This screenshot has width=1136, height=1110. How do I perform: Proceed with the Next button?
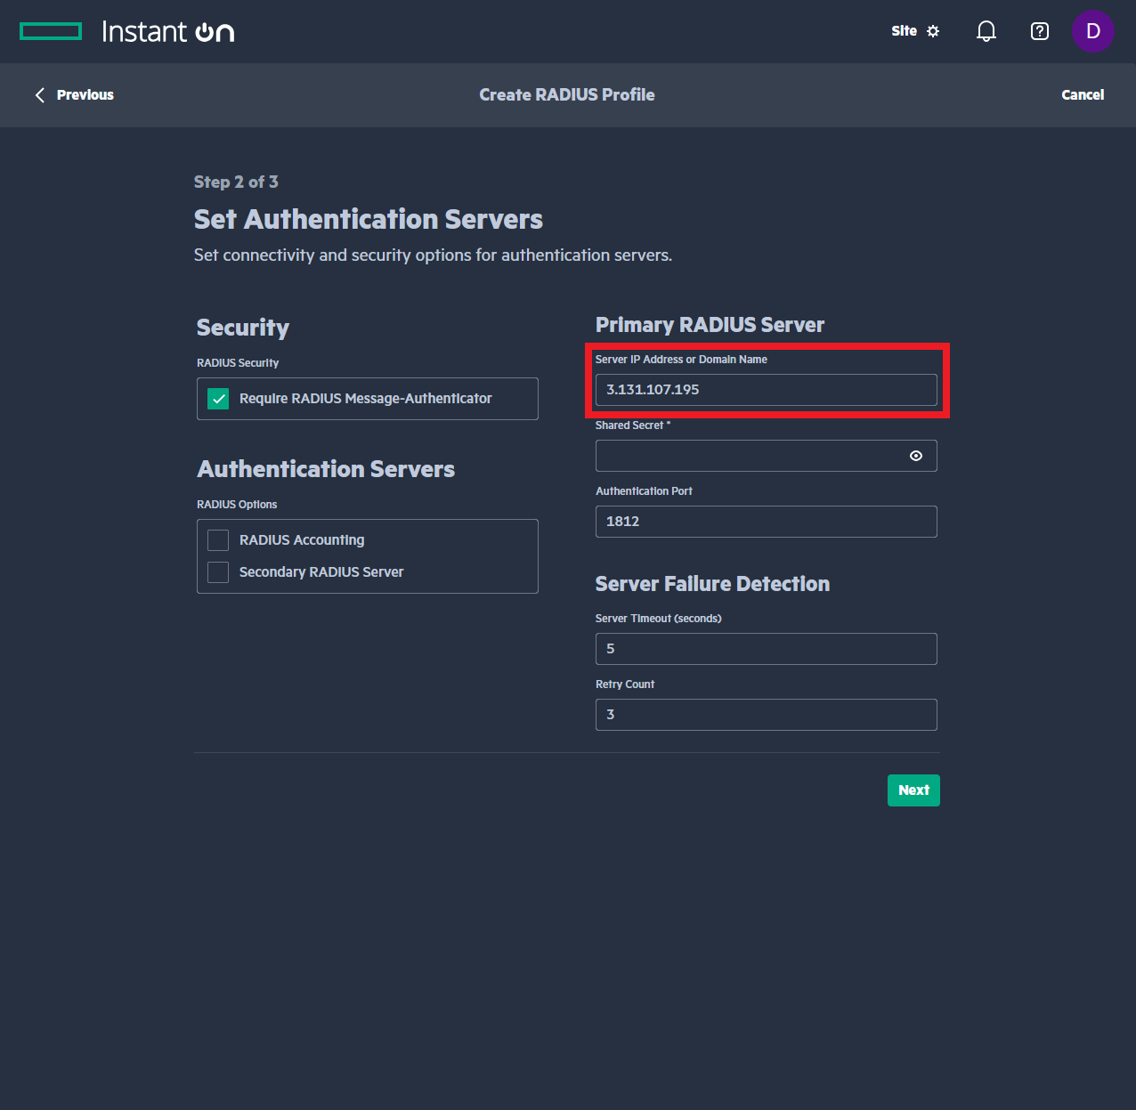click(x=913, y=790)
